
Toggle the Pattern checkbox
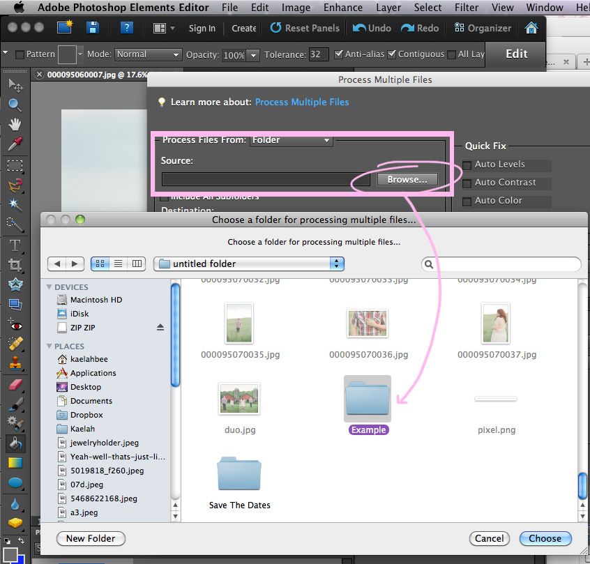pos(20,55)
